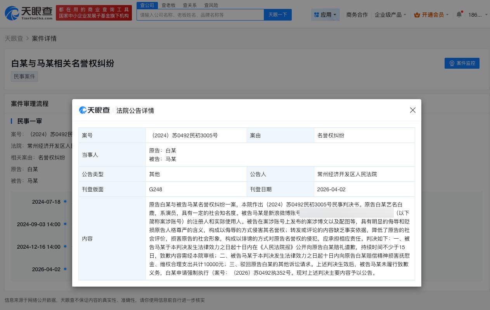Open the 商务合作 menu item
The image size is (490, 310).
pos(357,15)
